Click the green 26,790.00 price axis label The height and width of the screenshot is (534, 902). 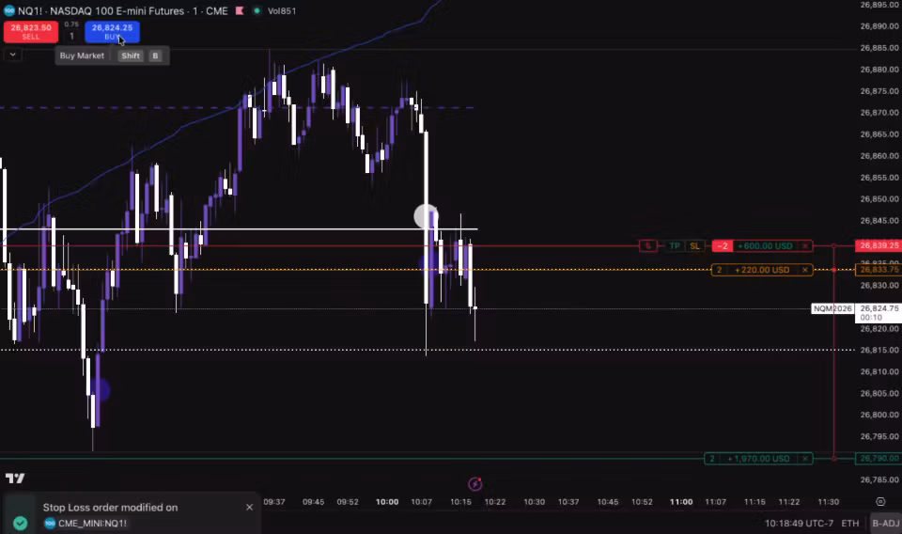point(879,459)
